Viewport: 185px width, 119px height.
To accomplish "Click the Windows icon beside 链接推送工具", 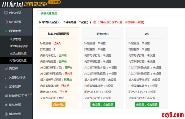I will (6, 96).
